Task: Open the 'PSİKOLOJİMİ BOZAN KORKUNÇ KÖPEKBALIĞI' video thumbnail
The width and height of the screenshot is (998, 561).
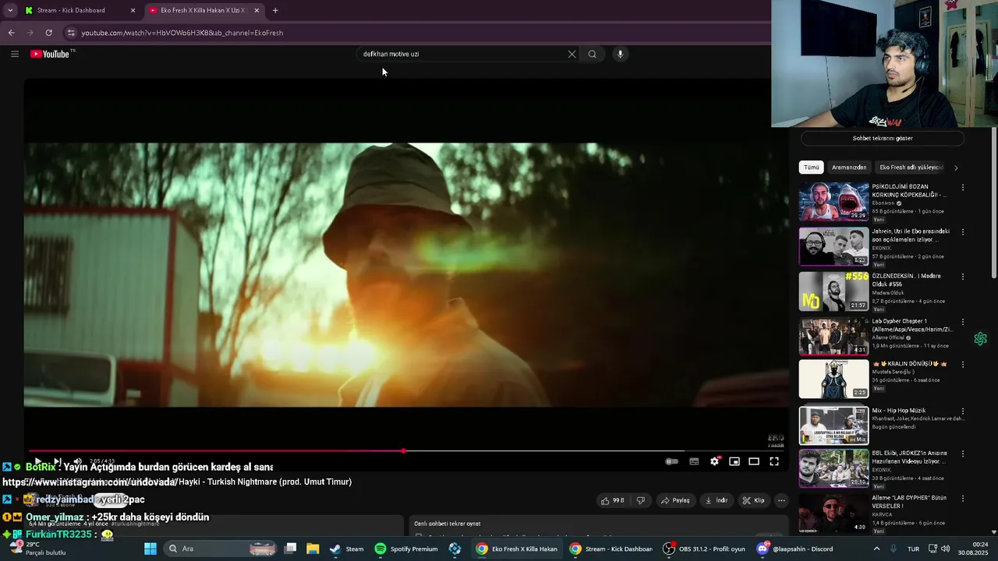Action: point(833,202)
